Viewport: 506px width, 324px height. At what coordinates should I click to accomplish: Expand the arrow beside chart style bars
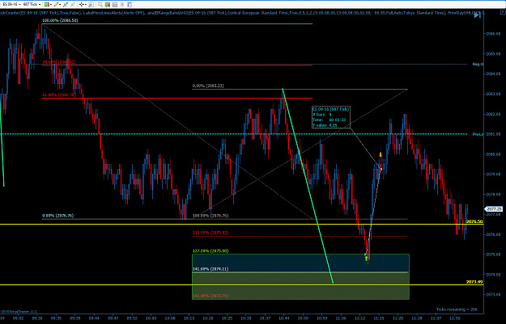(x=51, y=5)
